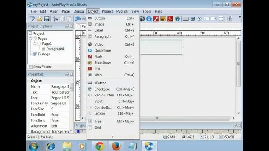
Task: Click the Cut scissors toolbar icon
Action: [x=55, y=18]
